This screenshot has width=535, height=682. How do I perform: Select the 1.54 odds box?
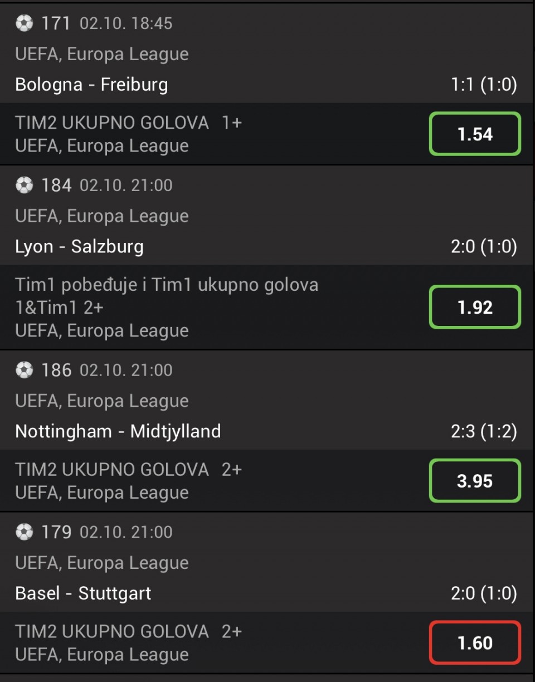[x=475, y=134]
